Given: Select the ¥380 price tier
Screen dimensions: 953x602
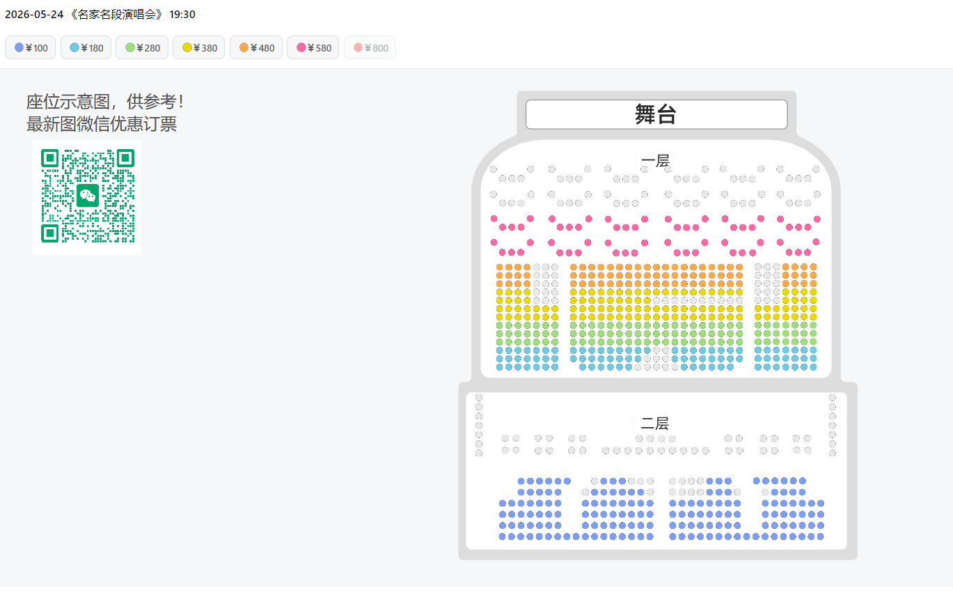Looking at the screenshot, I should tap(199, 48).
